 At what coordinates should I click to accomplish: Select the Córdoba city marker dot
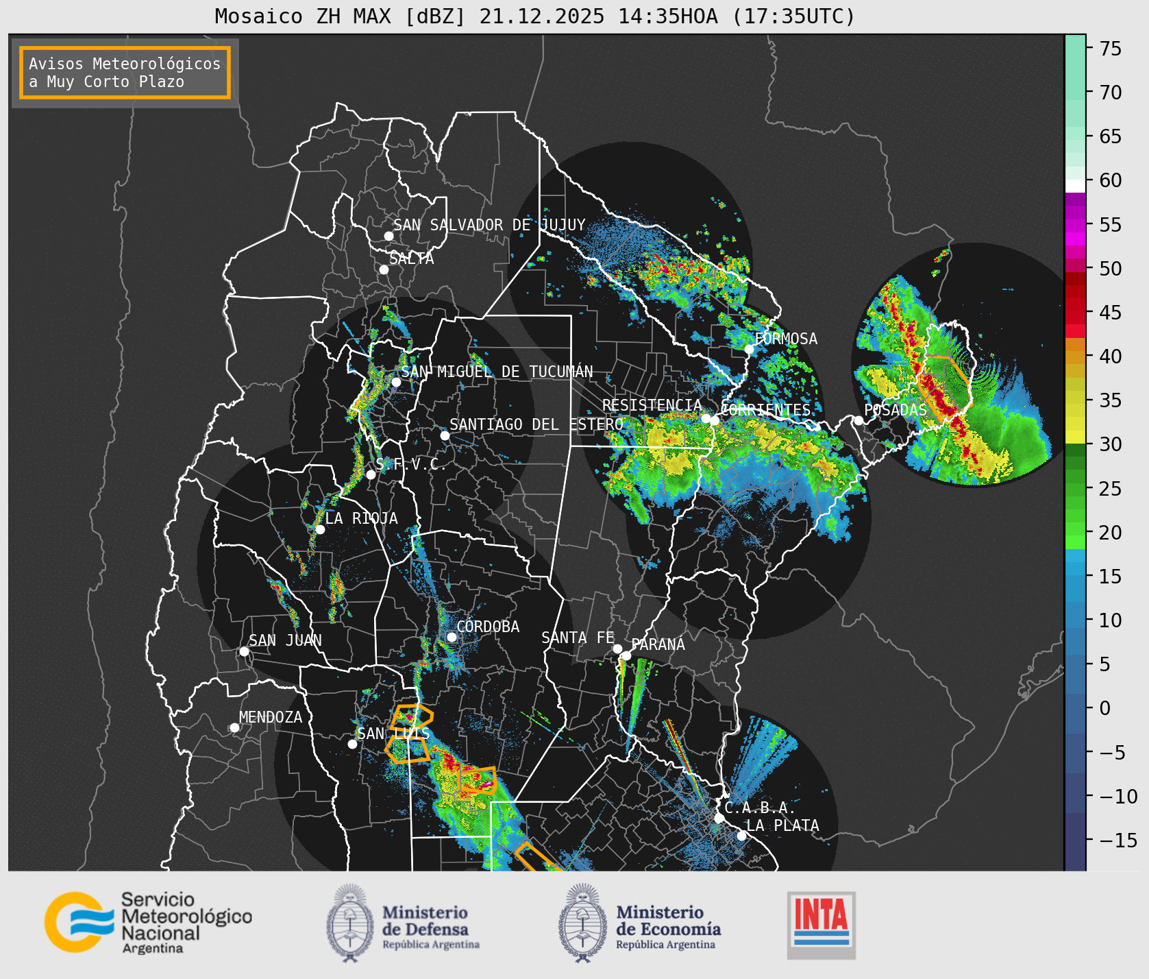pos(452,637)
